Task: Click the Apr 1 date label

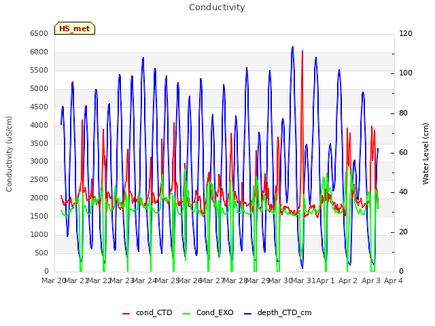Action: pos(326,280)
